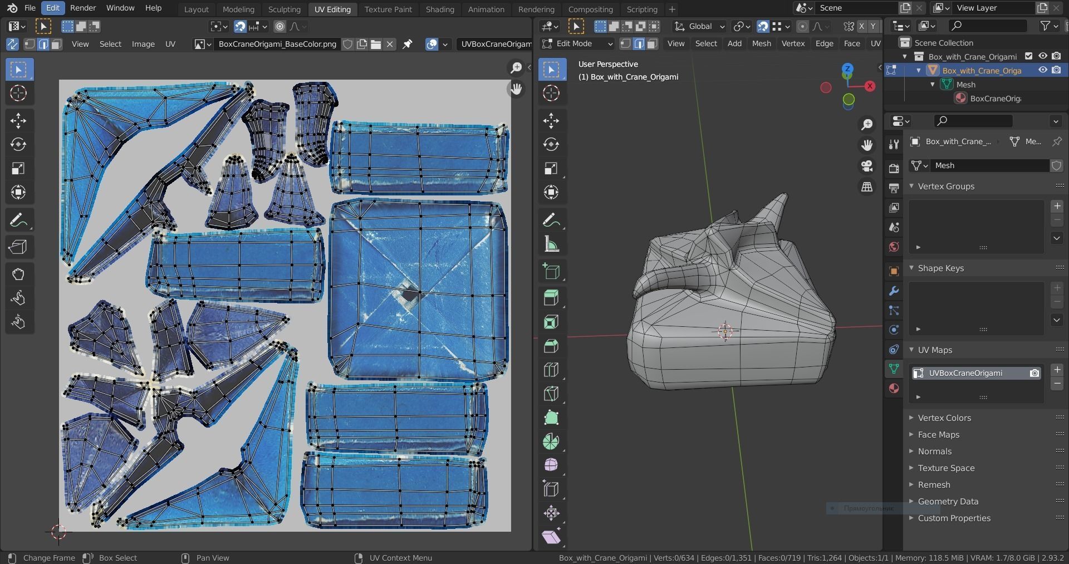This screenshot has height=564, width=1069.
Task: Open the File menu
Action: click(x=30, y=8)
